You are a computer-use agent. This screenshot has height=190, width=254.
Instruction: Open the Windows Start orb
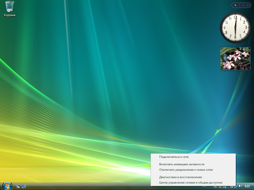click(7, 186)
